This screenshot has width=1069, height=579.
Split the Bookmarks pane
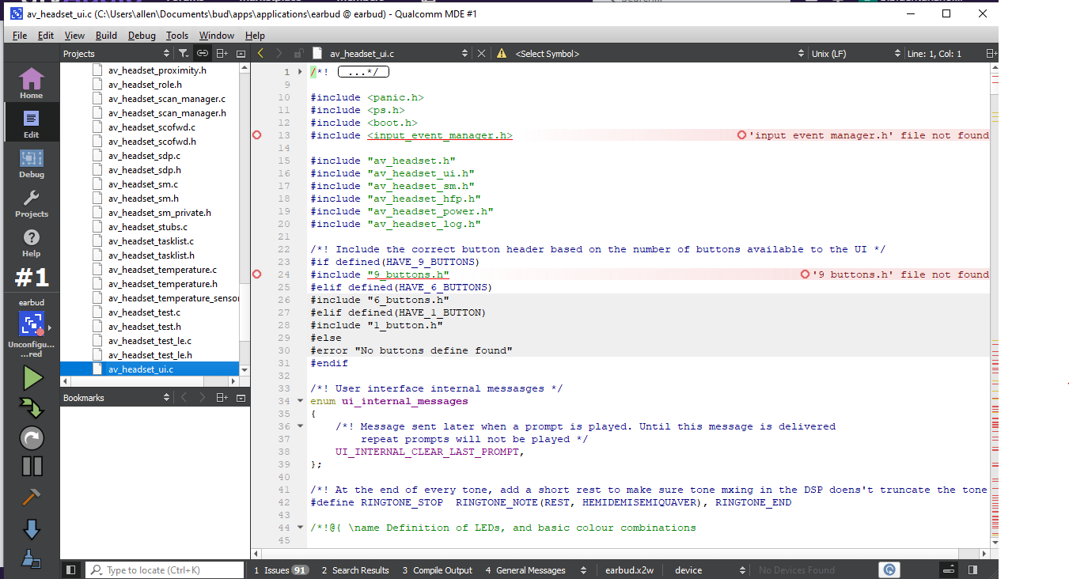(222, 397)
